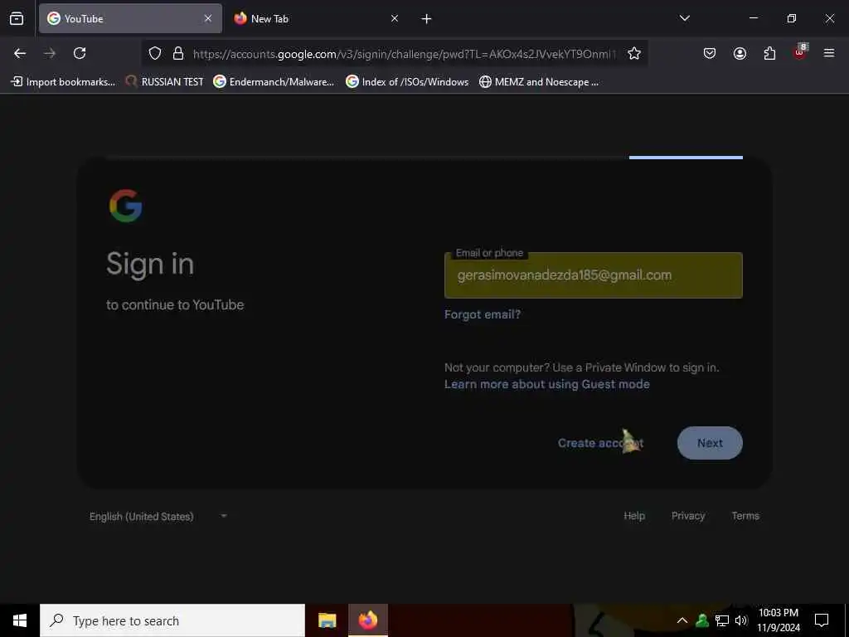This screenshot has width=849, height=637.
Task: Go back to previous page
Action: pyautogui.click(x=20, y=53)
